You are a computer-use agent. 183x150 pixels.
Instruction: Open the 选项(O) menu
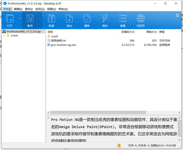pos(40,9)
